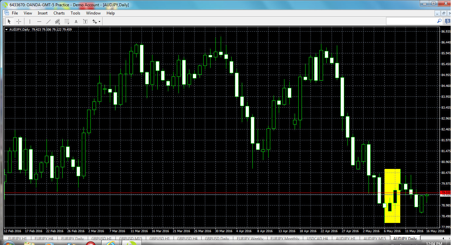Click the 16 May 2016 date label
The width and height of the screenshot is (456, 245).
point(436,231)
